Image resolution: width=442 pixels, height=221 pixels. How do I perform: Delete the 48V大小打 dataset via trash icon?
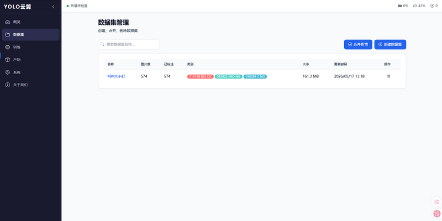pos(389,76)
